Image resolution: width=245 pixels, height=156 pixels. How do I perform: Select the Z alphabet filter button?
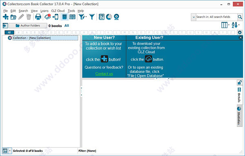click(231, 32)
